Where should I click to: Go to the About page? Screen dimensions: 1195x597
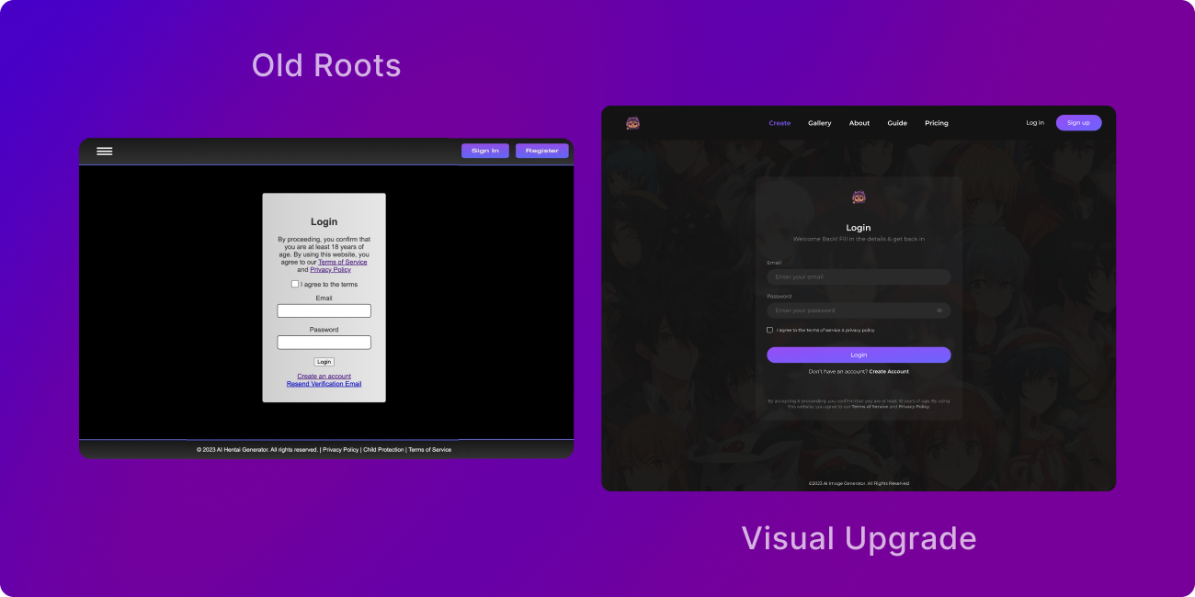click(x=859, y=123)
